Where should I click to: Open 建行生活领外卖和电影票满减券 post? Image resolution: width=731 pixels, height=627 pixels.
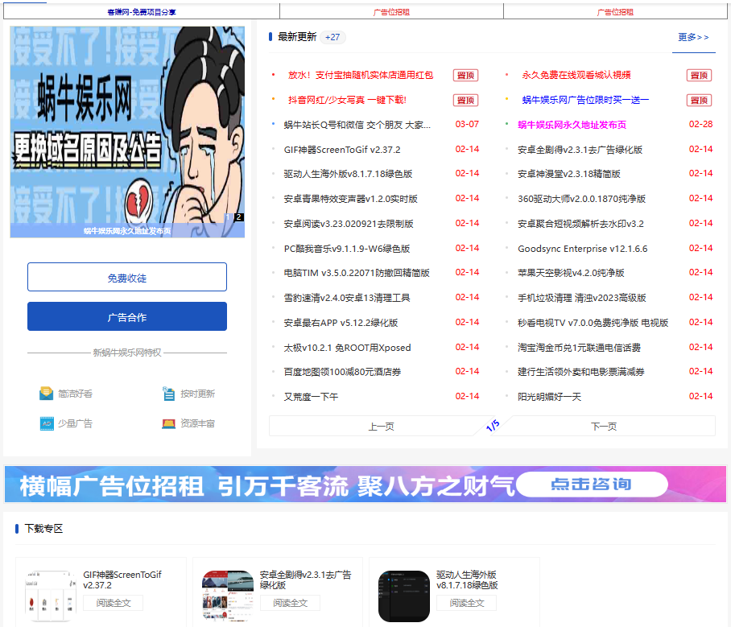(581, 372)
